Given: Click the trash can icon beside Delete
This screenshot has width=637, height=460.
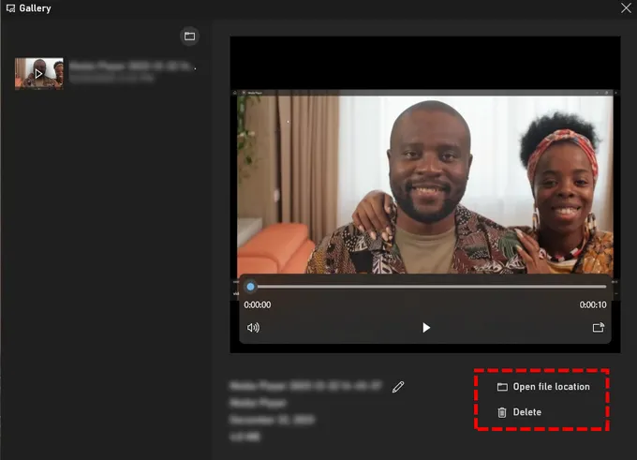Looking at the screenshot, I should coord(502,412).
